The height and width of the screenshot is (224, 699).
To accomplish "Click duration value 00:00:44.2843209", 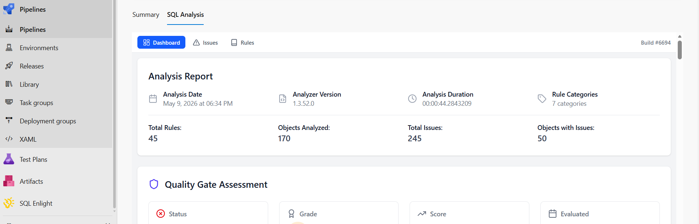I will (x=447, y=104).
